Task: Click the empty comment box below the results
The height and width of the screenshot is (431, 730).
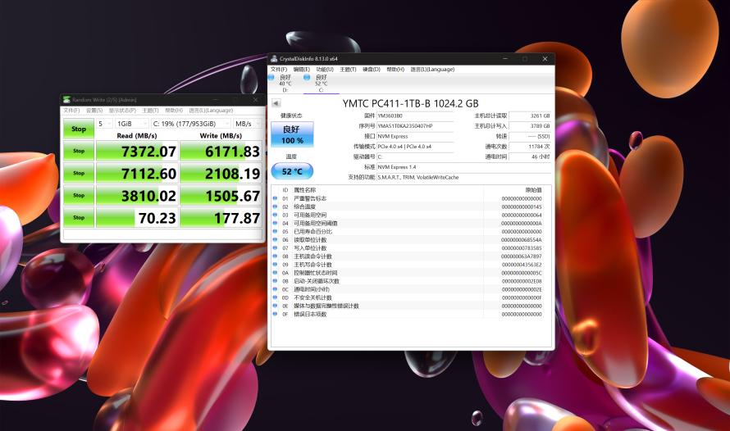Action: pyautogui.click(x=162, y=235)
